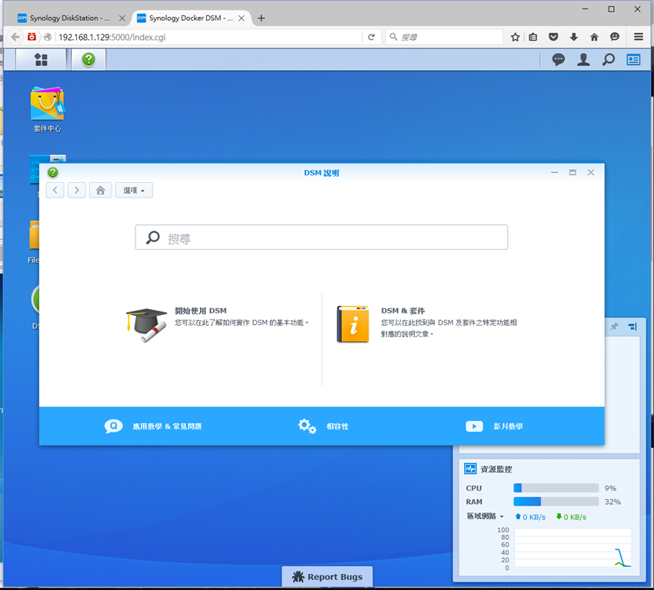Click the browser smiley chat icon
The height and width of the screenshot is (590, 654).
pyautogui.click(x=615, y=37)
